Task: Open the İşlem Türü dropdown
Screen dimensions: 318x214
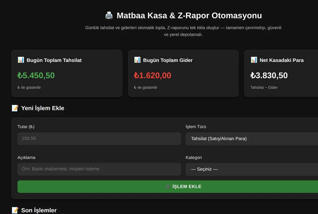Action: point(252,139)
